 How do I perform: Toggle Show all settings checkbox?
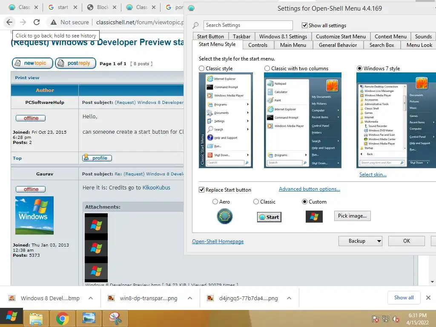click(304, 25)
